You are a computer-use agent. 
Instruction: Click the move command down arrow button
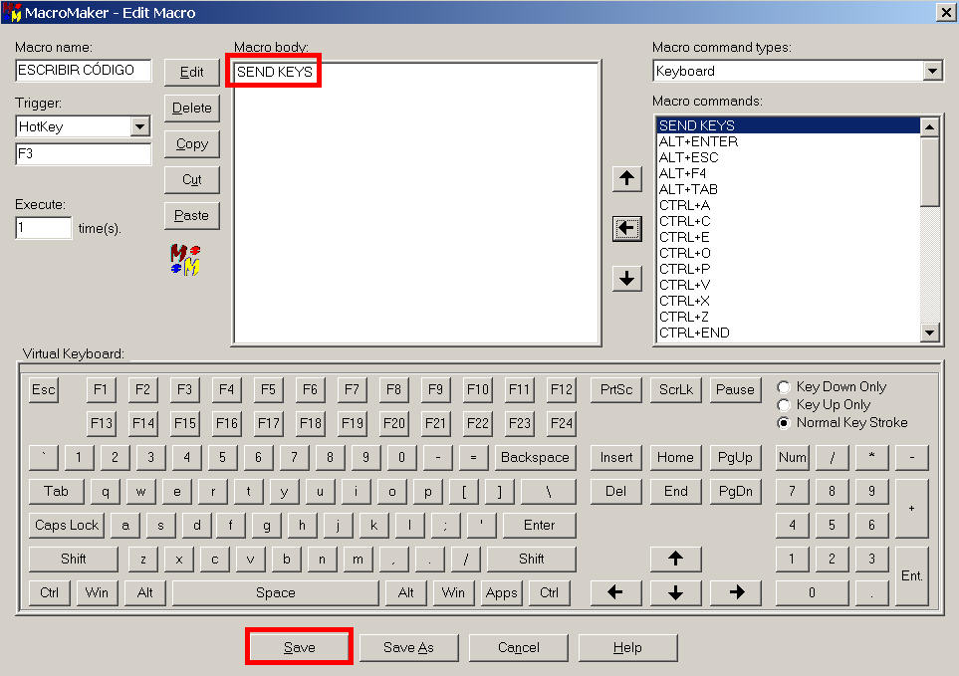click(626, 279)
